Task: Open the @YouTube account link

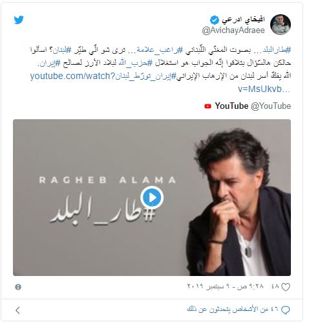Action: [x=271, y=106]
